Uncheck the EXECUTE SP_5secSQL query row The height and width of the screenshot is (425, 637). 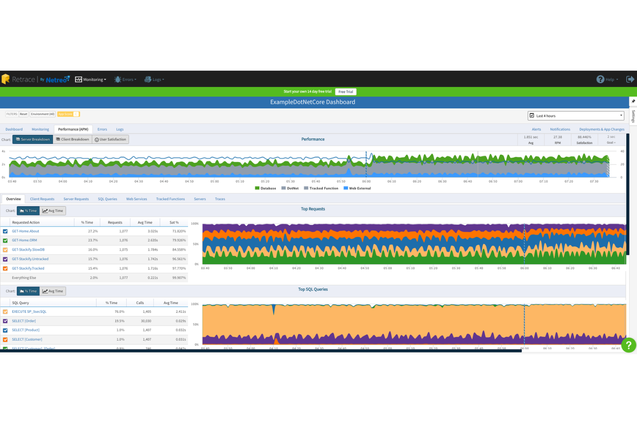pos(5,311)
